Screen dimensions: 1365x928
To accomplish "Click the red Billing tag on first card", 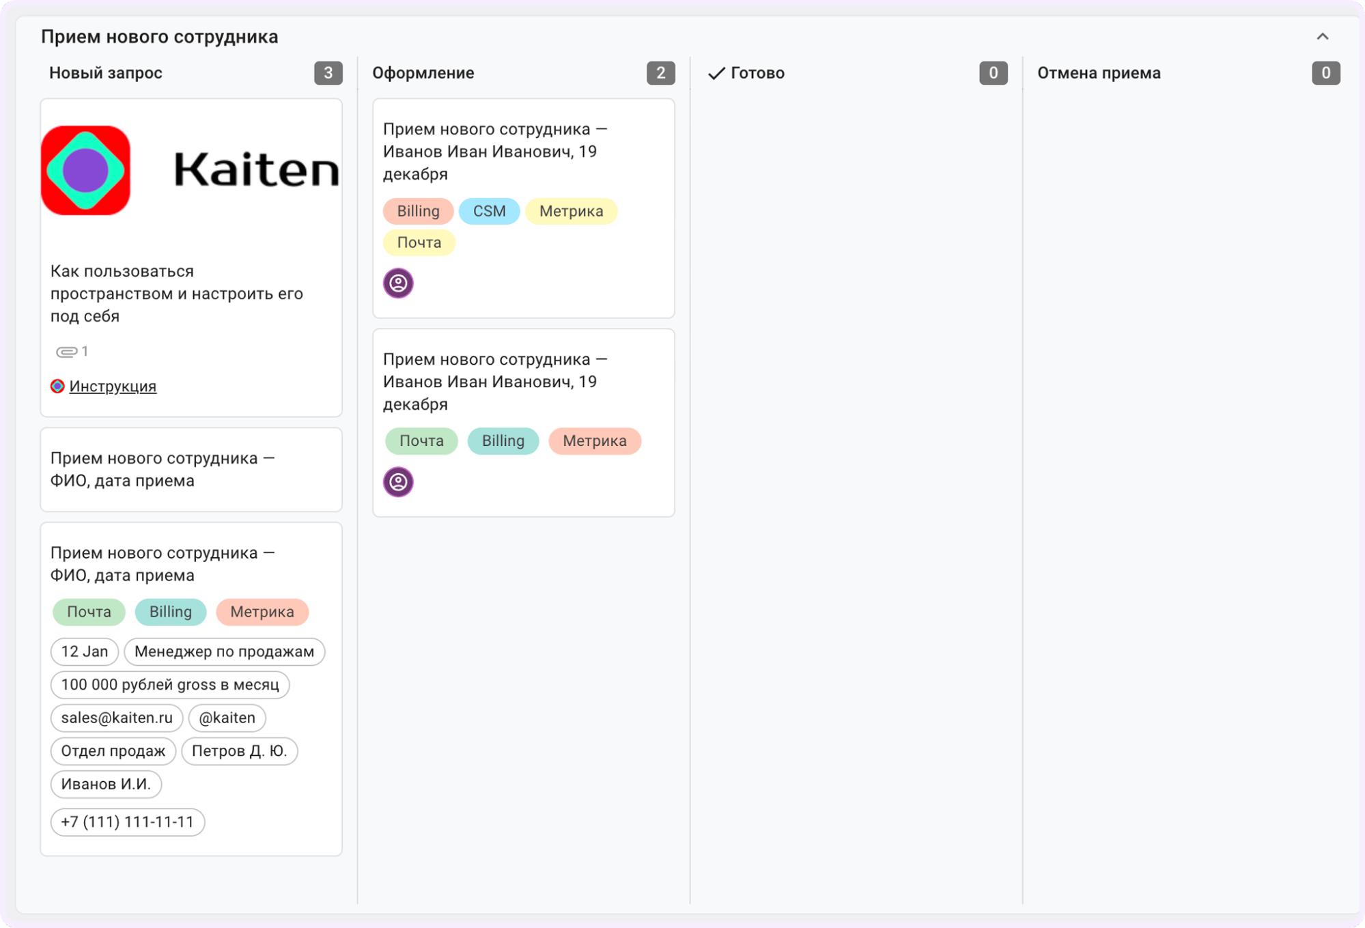I will point(418,211).
